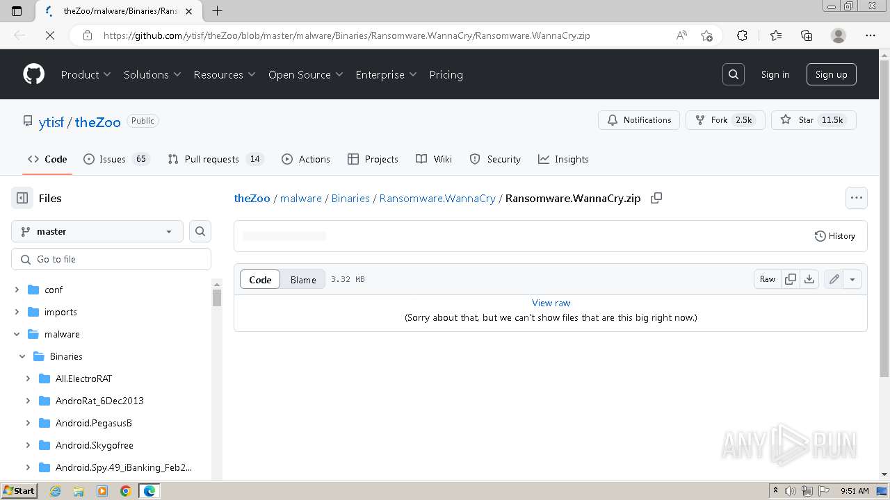Open the Windows Start menu
Viewport: 890px width, 500px height.
pos(19,490)
